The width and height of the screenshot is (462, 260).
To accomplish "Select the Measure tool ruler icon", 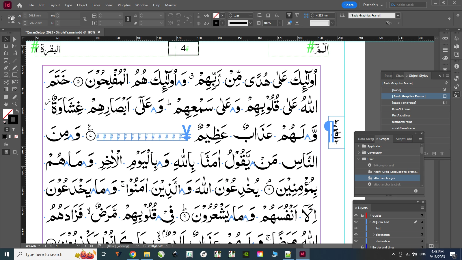I will pyautogui.click(x=15, y=97).
